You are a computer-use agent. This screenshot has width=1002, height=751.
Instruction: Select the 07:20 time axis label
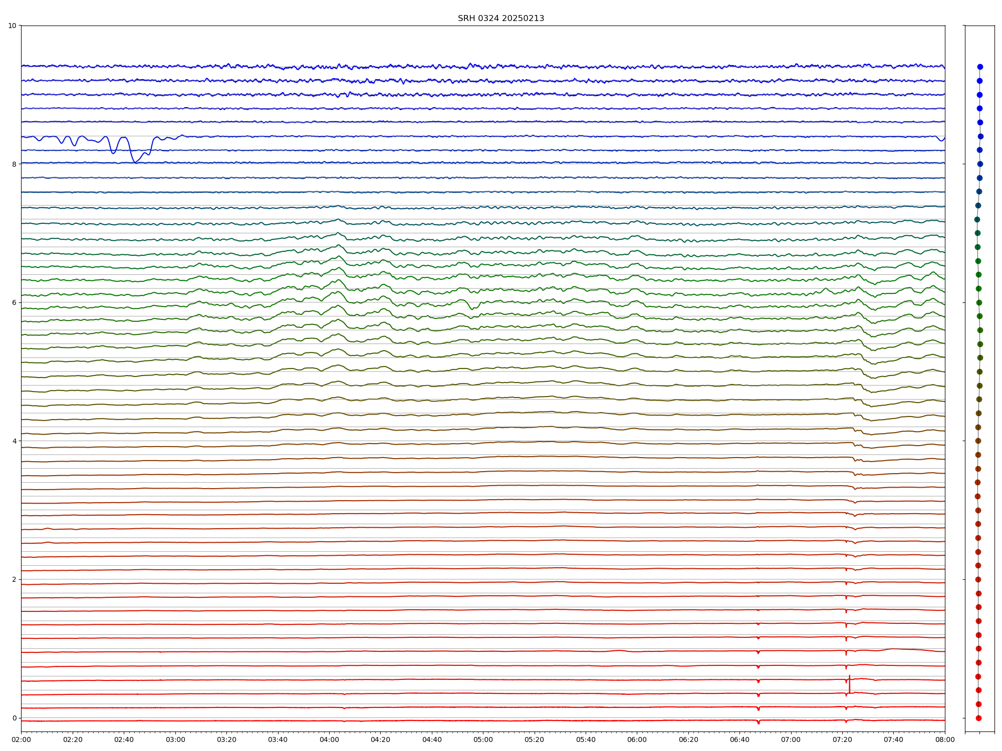pyautogui.click(x=842, y=739)
